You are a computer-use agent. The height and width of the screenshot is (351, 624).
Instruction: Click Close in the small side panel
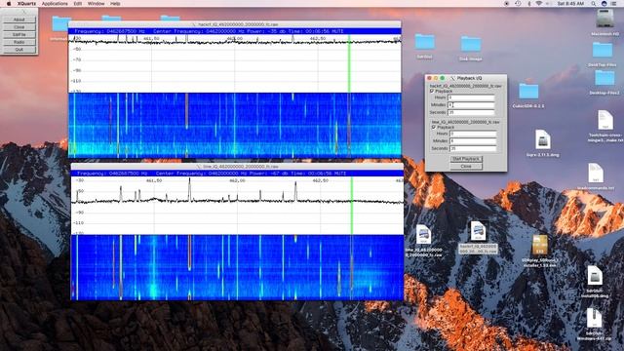click(x=19, y=27)
